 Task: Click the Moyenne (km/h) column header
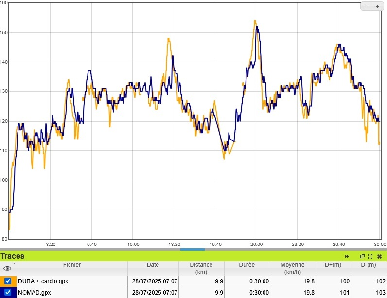point(292,268)
